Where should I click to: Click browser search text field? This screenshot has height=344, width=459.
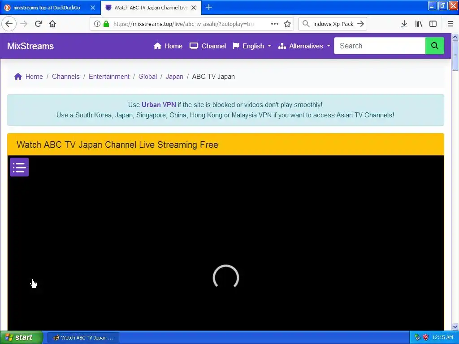click(x=333, y=24)
